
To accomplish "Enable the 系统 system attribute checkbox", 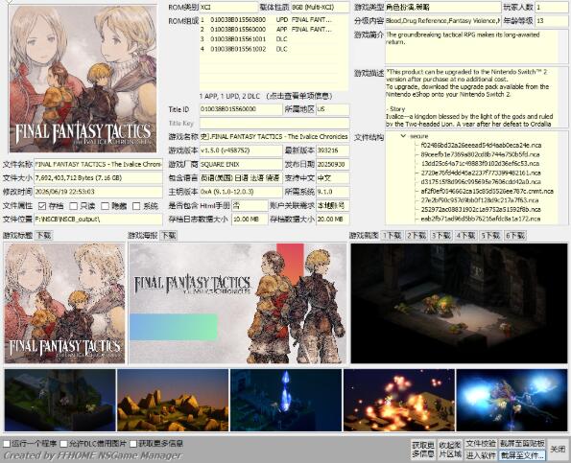I will [136, 206].
